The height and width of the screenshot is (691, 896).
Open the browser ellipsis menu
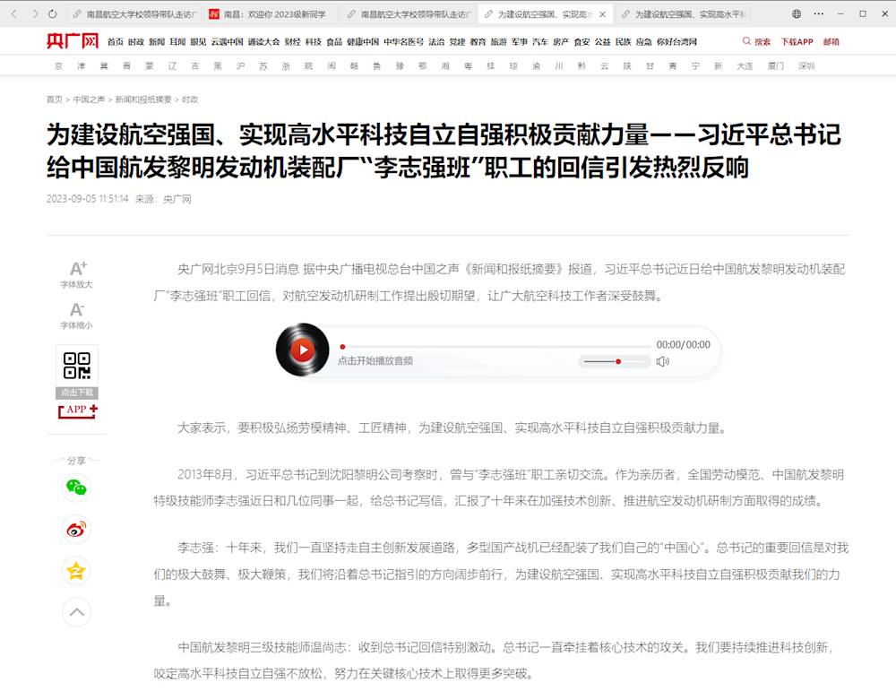pyautogui.click(x=818, y=13)
